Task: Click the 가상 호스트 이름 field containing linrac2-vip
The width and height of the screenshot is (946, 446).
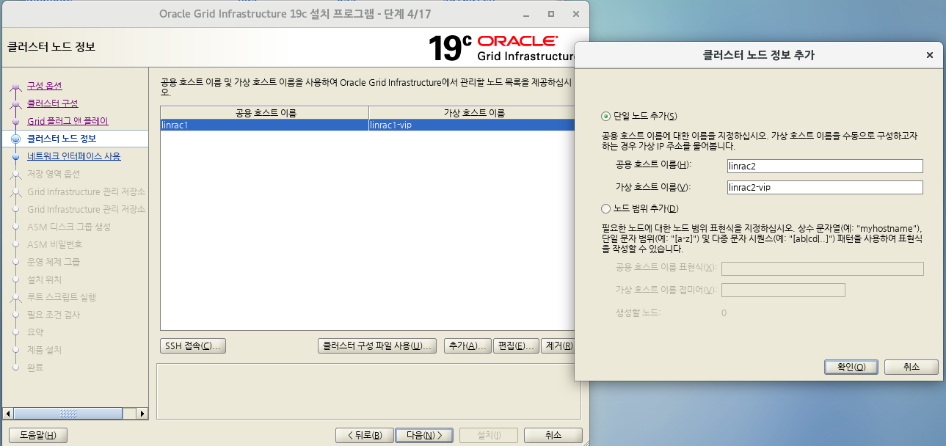Action: (x=824, y=187)
